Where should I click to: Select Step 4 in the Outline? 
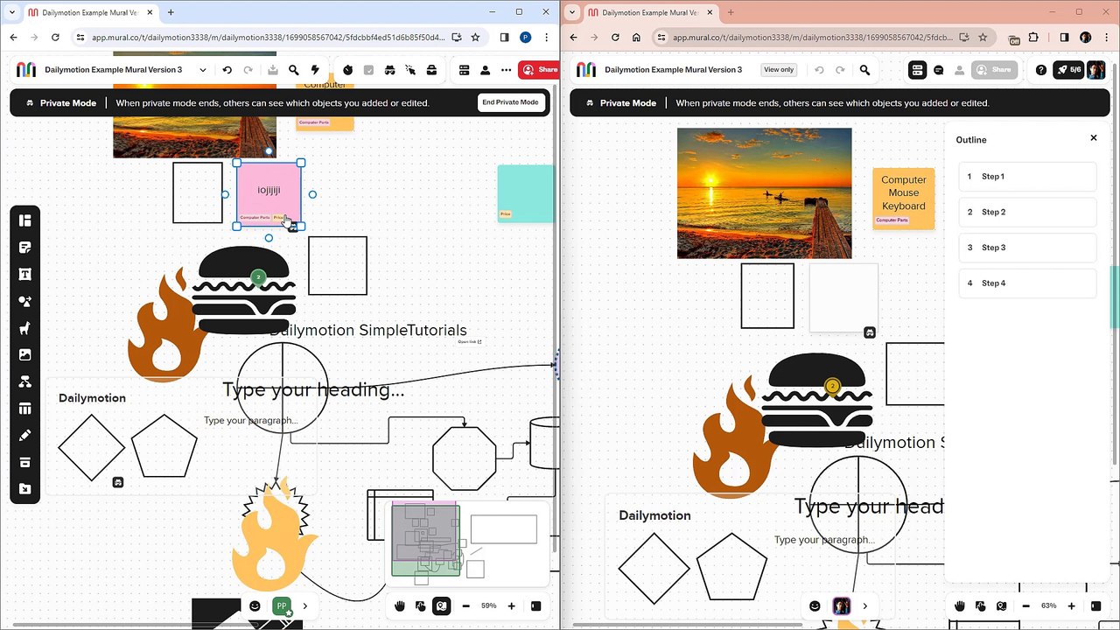pos(1027,283)
